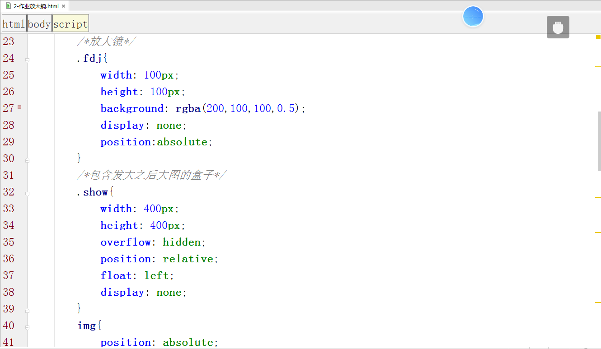
Task: Click the gray USB widget icon near top right
Action: [558, 27]
